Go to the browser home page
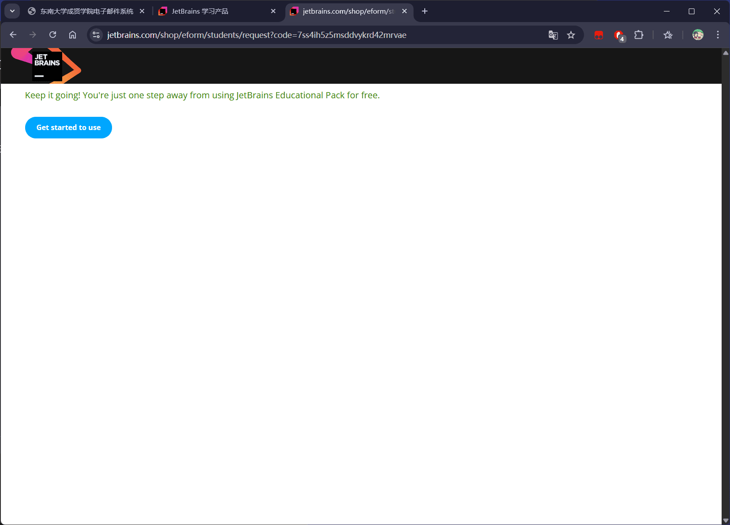 coord(73,35)
